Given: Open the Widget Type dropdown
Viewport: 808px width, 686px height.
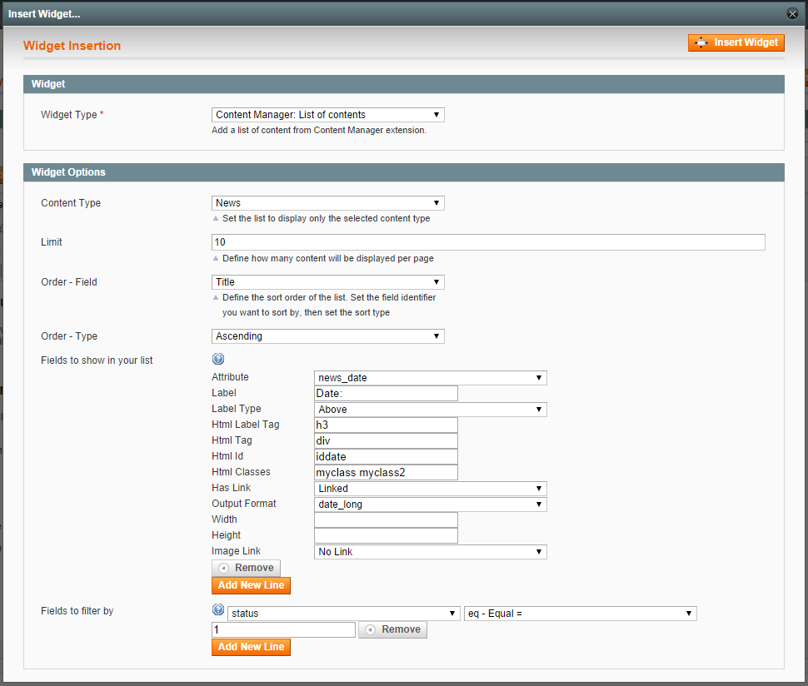Looking at the screenshot, I should 327,115.
